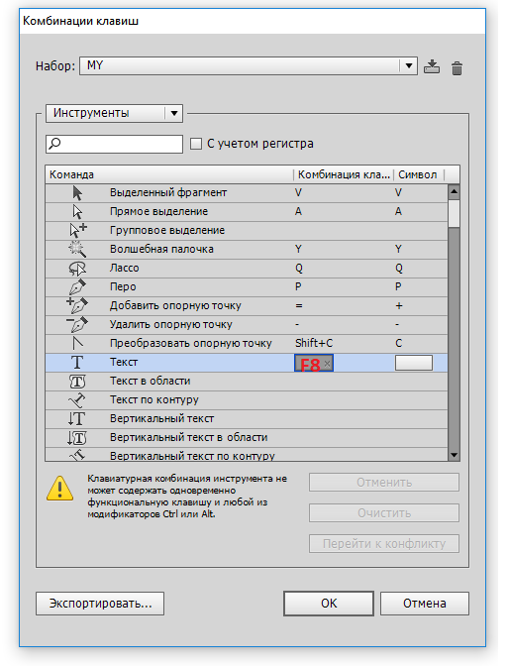Click the F8 shortcut field in Текст row
508x666 pixels.
pos(314,363)
